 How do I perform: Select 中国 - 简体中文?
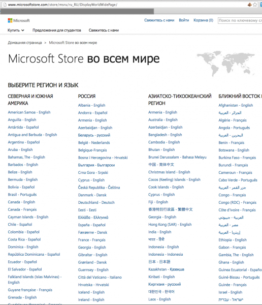click(161, 165)
